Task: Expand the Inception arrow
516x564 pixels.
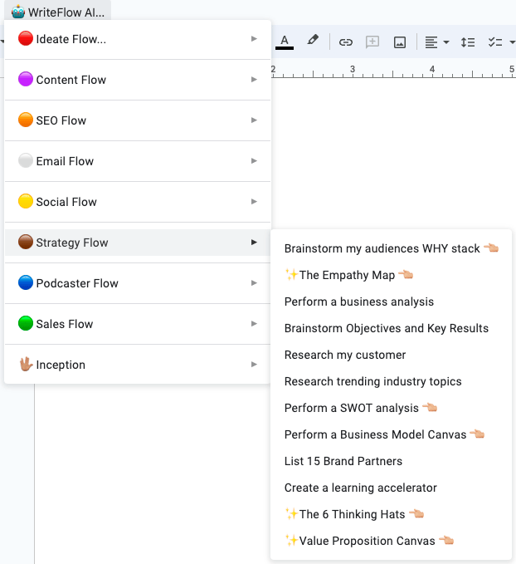Action: tap(254, 364)
